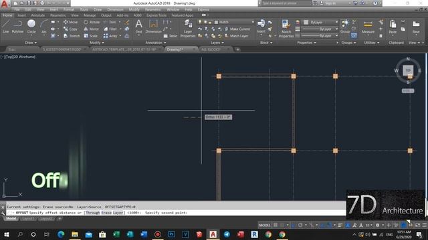Toggle polar tracking in status bar

pyautogui.click(x=300, y=225)
